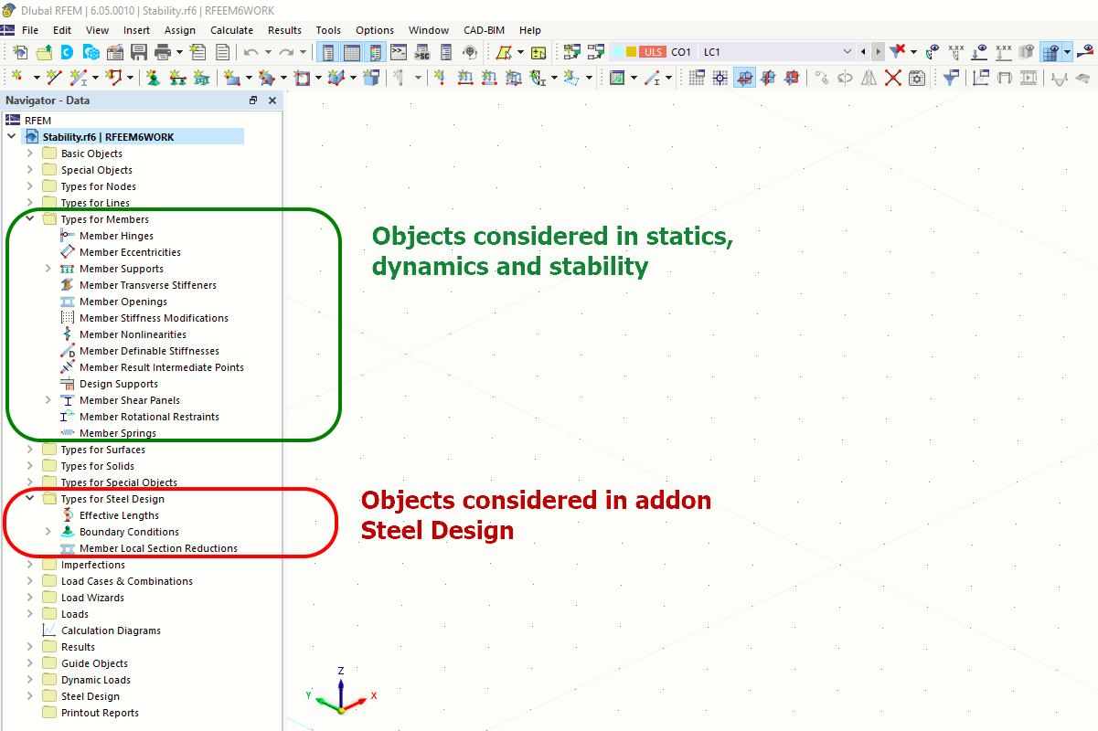Viewport: 1098px width, 731px height.
Task: Open the CAD-BIM menu
Action: (x=484, y=29)
